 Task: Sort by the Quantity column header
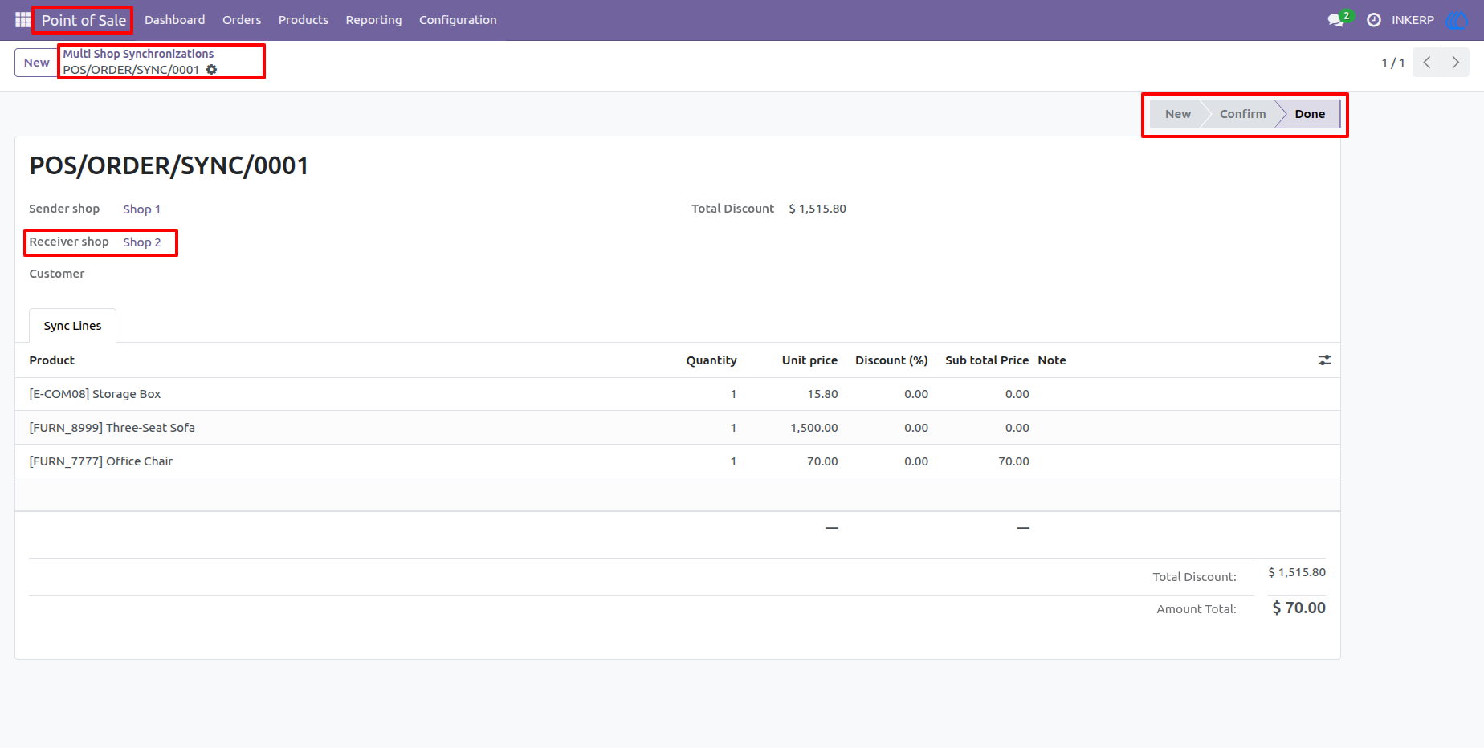[711, 360]
